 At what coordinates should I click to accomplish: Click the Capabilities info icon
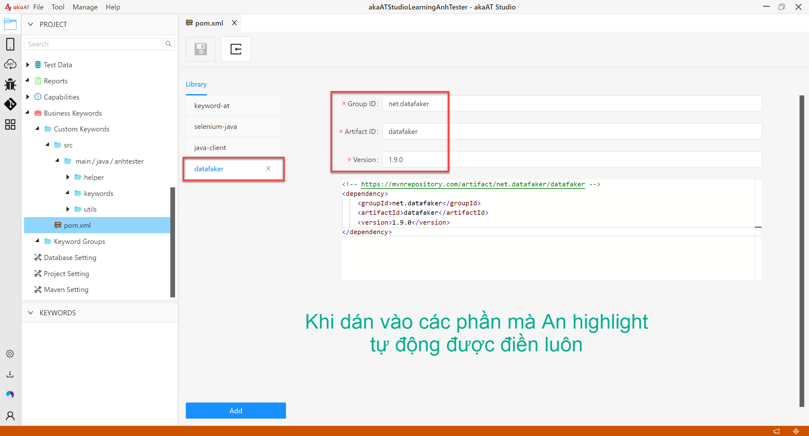pos(38,97)
